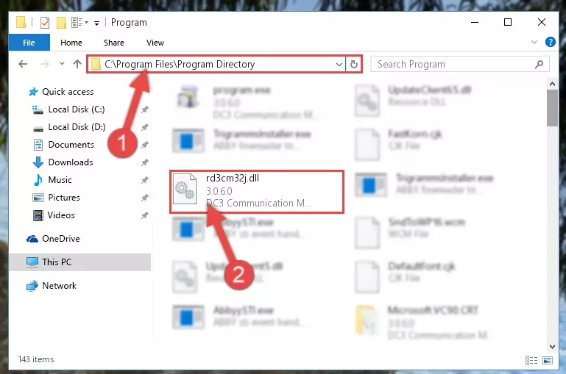Open the Customize Quick Access Toolbar dropdown
Viewport: 566px width, 374px height.
[x=96, y=24]
